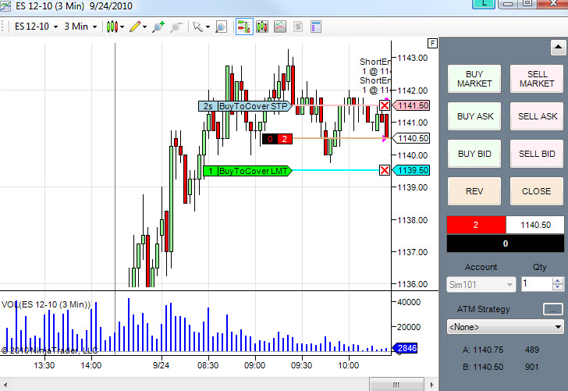Click the 1143.00 price axis label
This screenshot has width=568, height=391.
pyautogui.click(x=412, y=58)
